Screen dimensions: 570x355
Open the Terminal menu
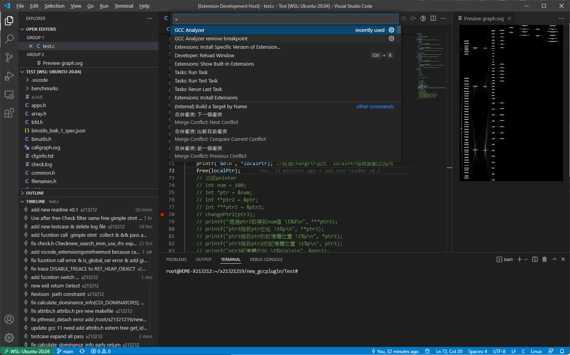[124, 6]
